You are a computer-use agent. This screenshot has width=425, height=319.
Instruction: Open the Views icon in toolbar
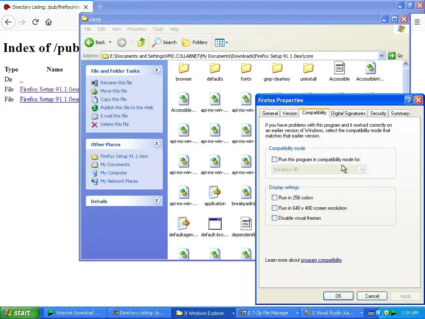click(x=219, y=43)
